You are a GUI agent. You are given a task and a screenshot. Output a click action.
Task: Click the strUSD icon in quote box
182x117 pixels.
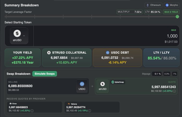[103, 84]
